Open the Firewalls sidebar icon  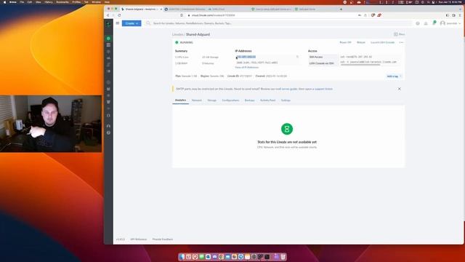click(108, 58)
